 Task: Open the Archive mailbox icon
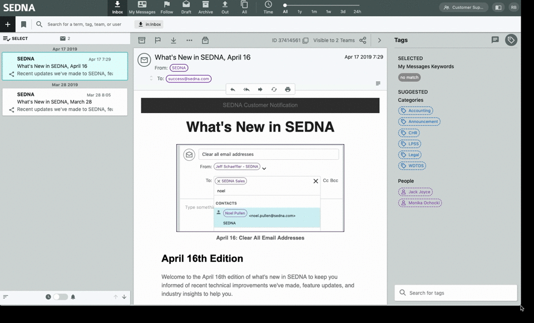click(x=206, y=8)
